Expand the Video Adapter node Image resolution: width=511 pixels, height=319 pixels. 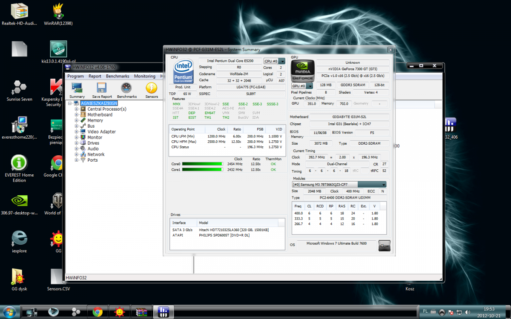point(77,131)
